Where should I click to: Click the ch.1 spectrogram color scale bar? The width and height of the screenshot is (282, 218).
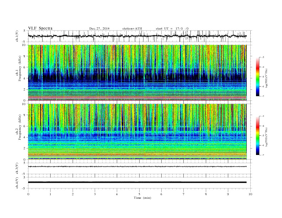pyautogui.click(x=258, y=77)
